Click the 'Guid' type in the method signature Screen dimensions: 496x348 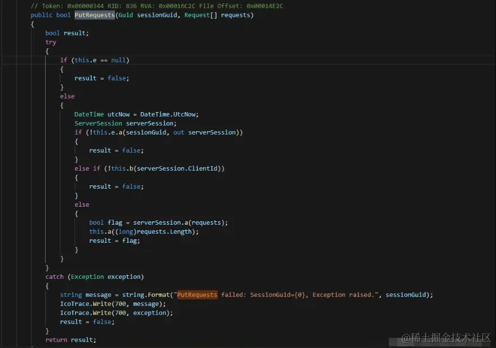click(126, 15)
